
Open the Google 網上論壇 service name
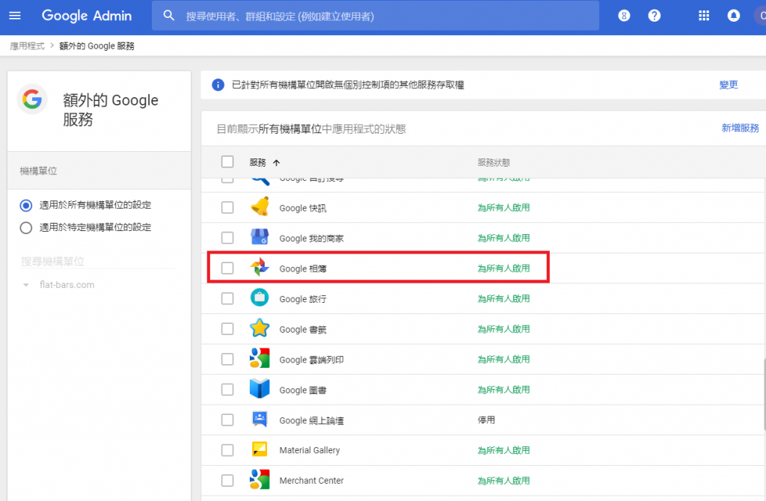tap(311, 420)
